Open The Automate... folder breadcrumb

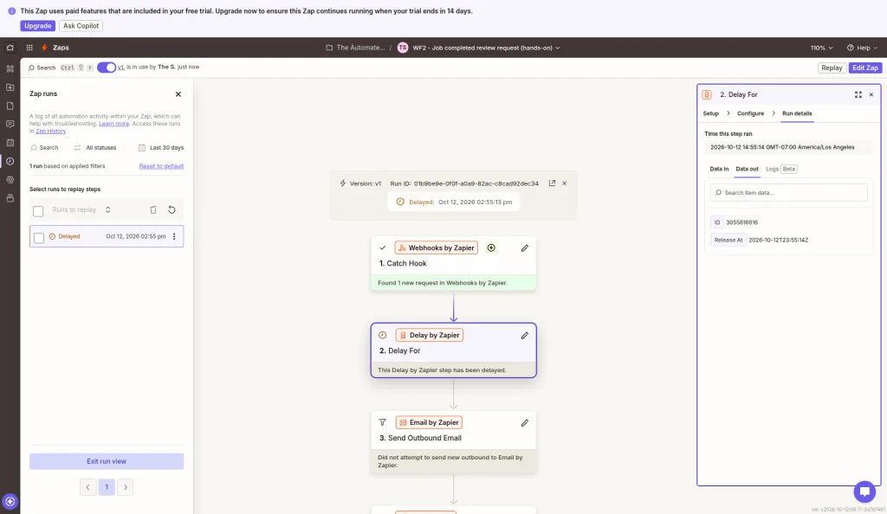(355, 48)
